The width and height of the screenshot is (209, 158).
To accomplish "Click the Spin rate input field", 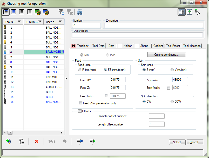I will [180, 80].
